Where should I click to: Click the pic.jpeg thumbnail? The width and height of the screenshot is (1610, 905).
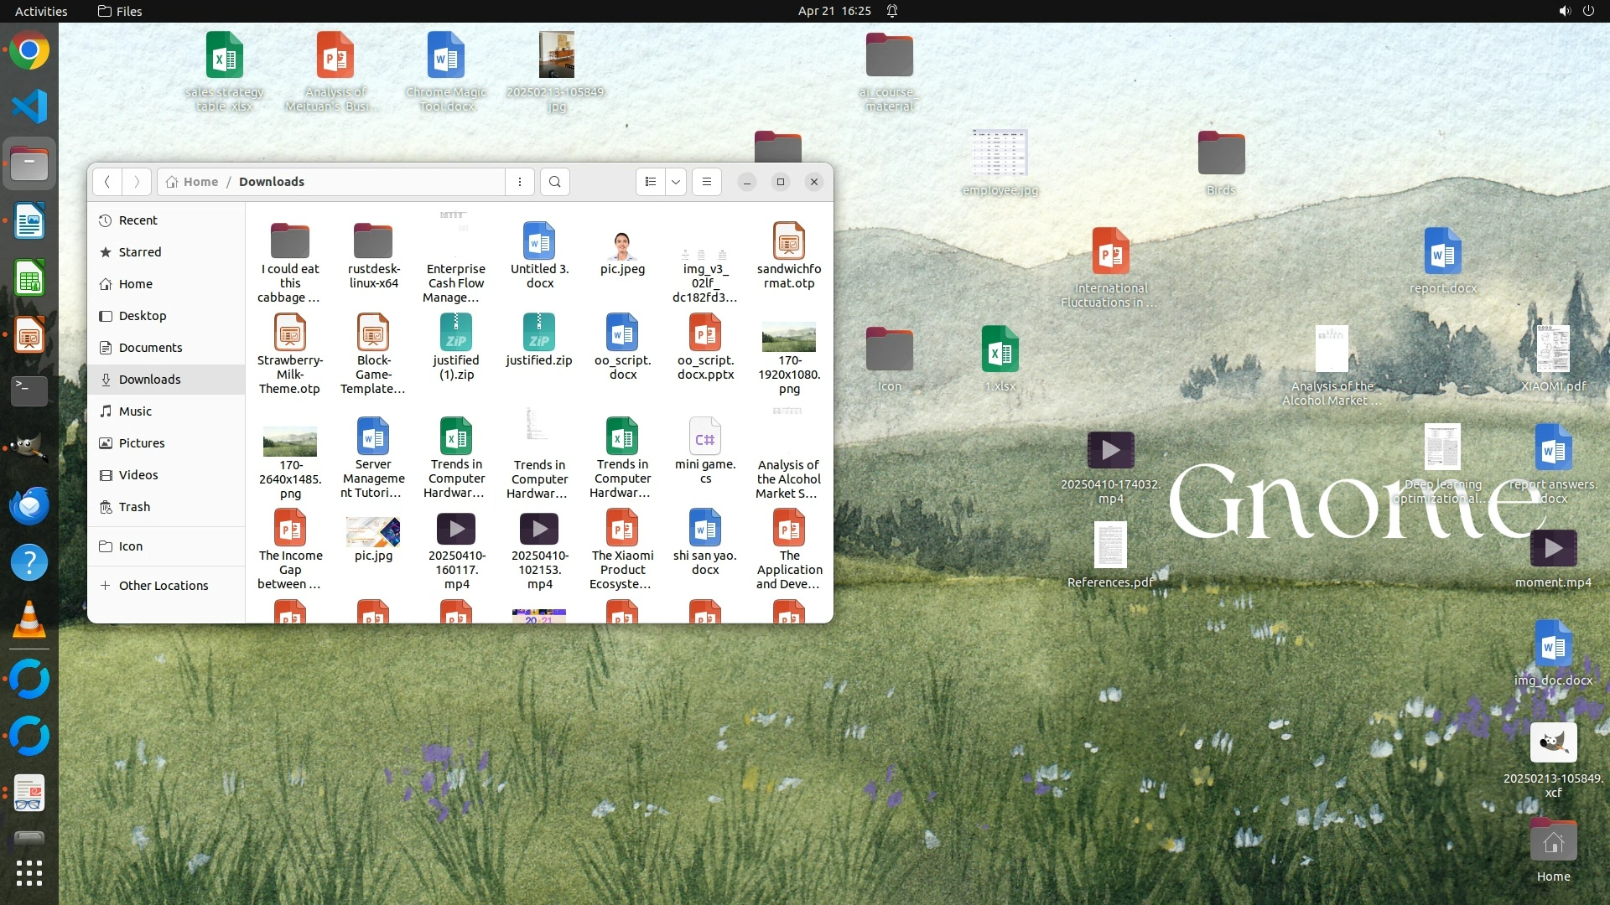622,246
